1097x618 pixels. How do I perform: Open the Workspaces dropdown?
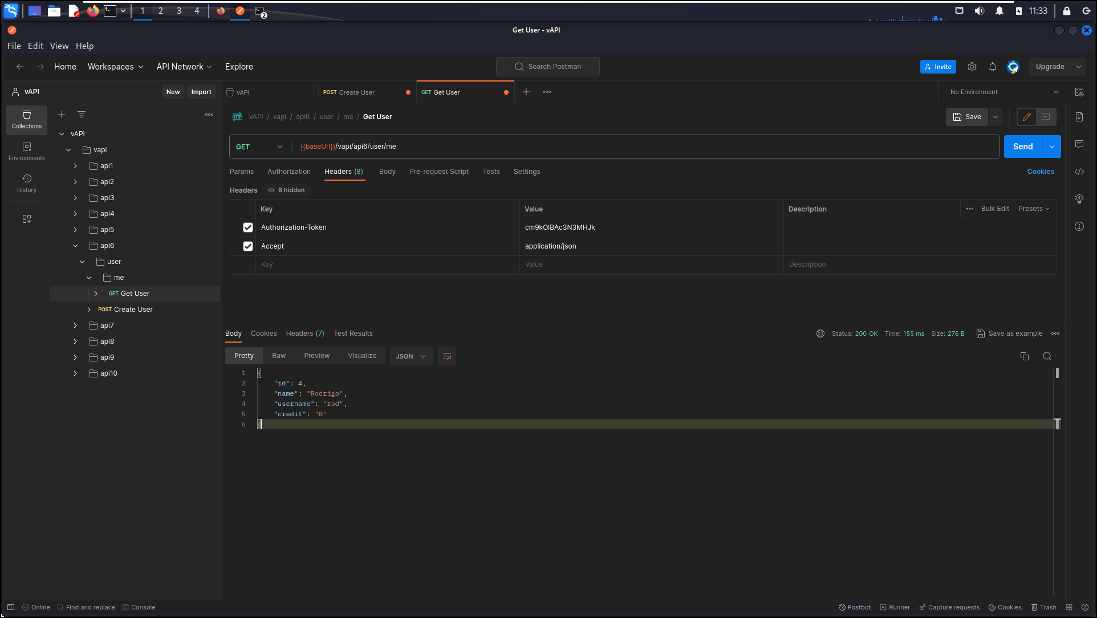[116, 67]
